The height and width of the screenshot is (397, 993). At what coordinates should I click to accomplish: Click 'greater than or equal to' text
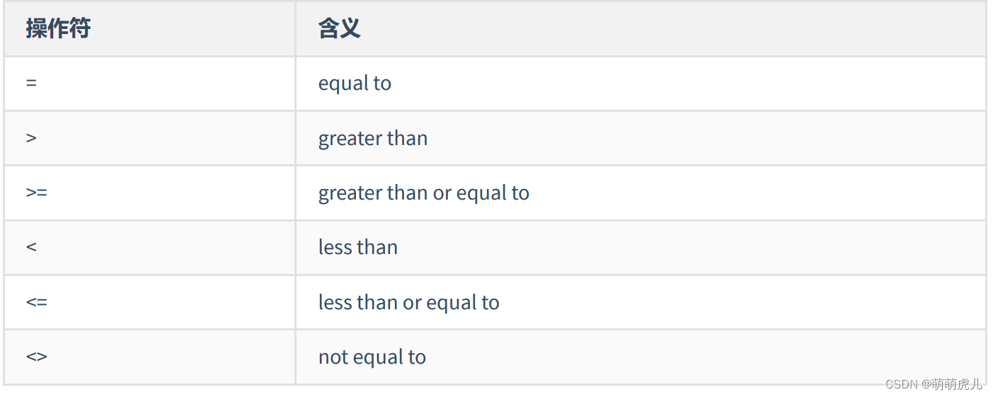(423, 192)
